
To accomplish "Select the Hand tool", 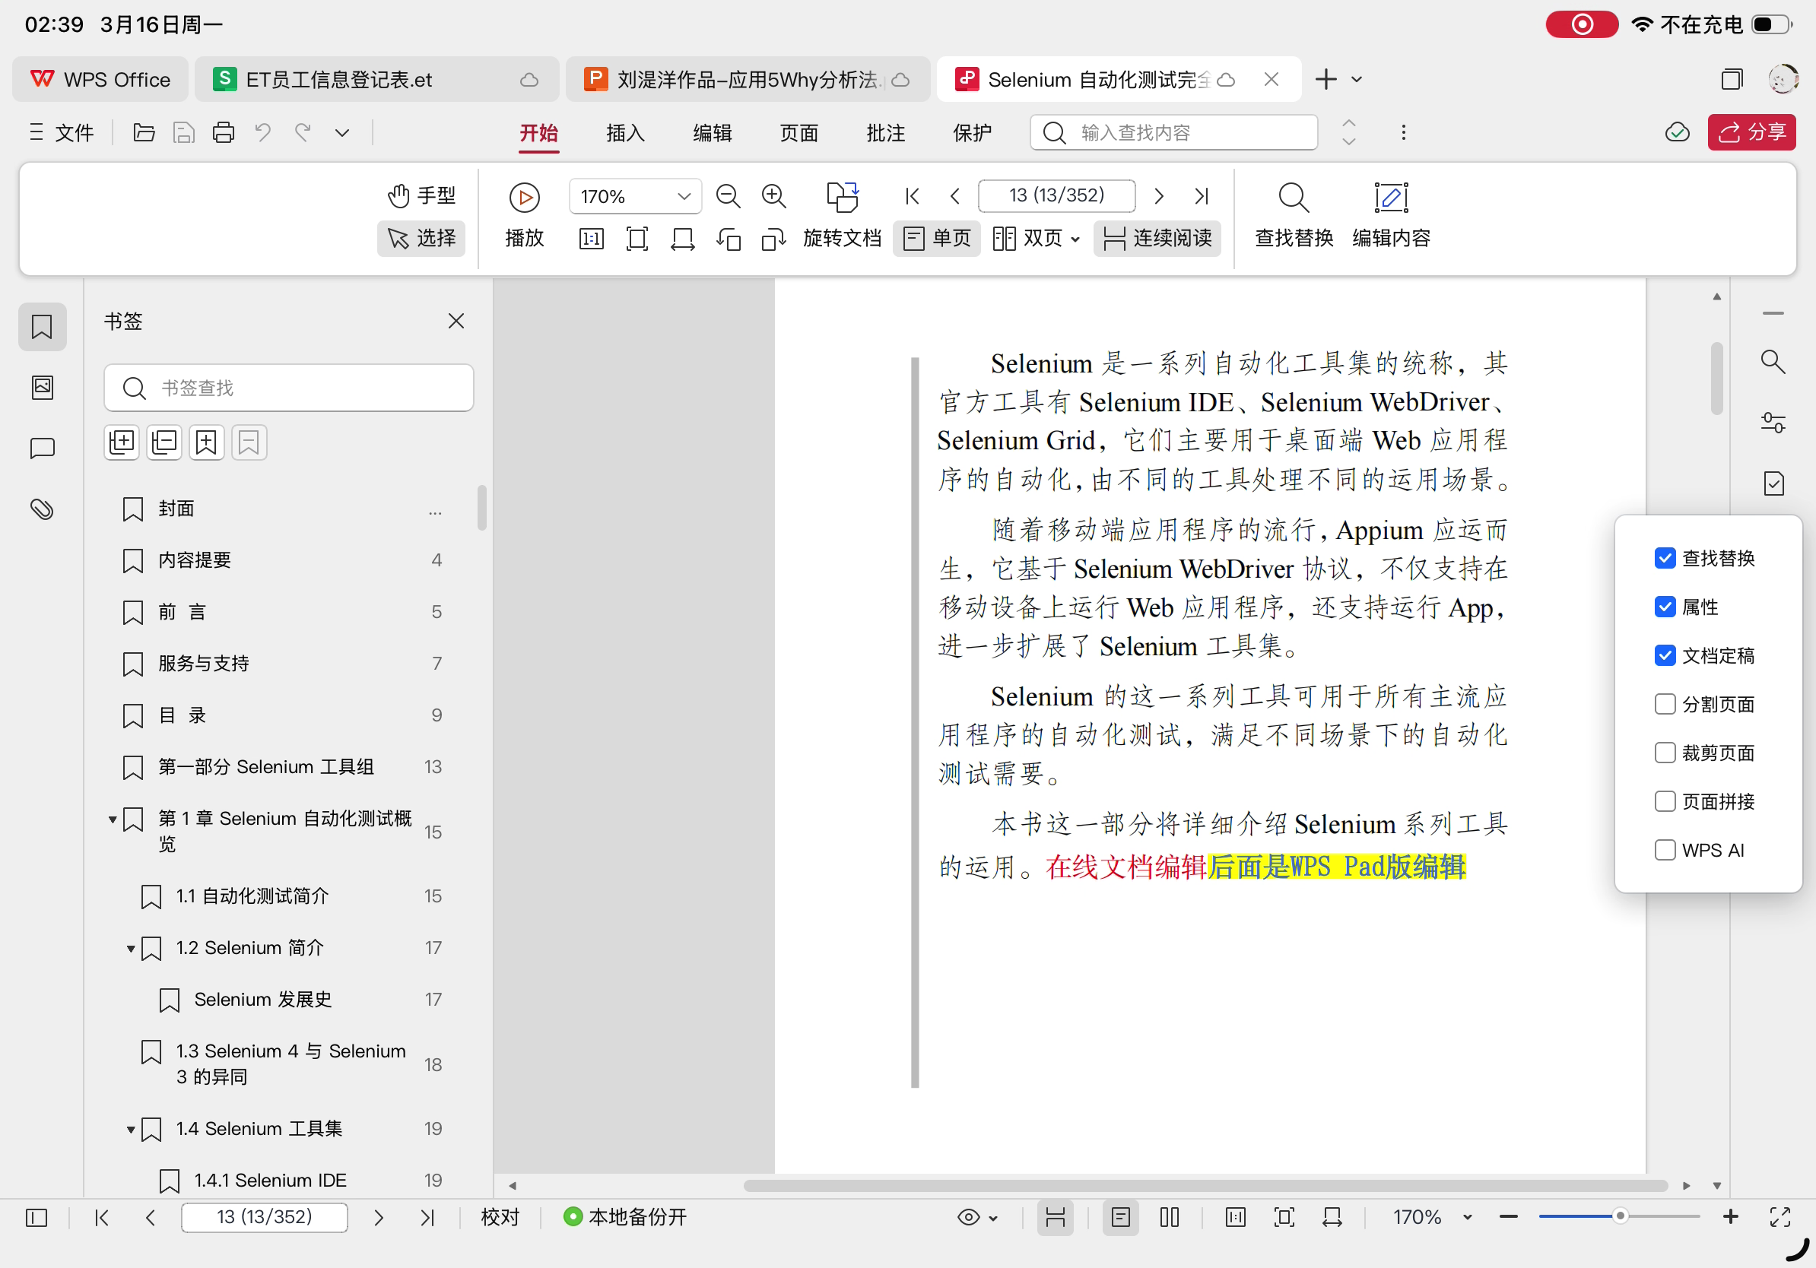I will tap(421, 195).
